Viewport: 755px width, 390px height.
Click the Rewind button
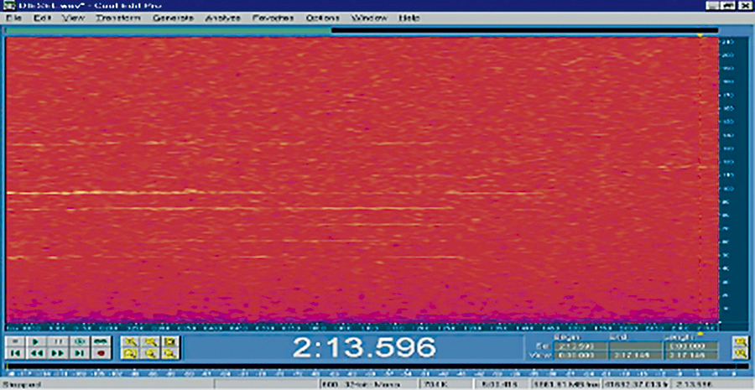[36, 353]
